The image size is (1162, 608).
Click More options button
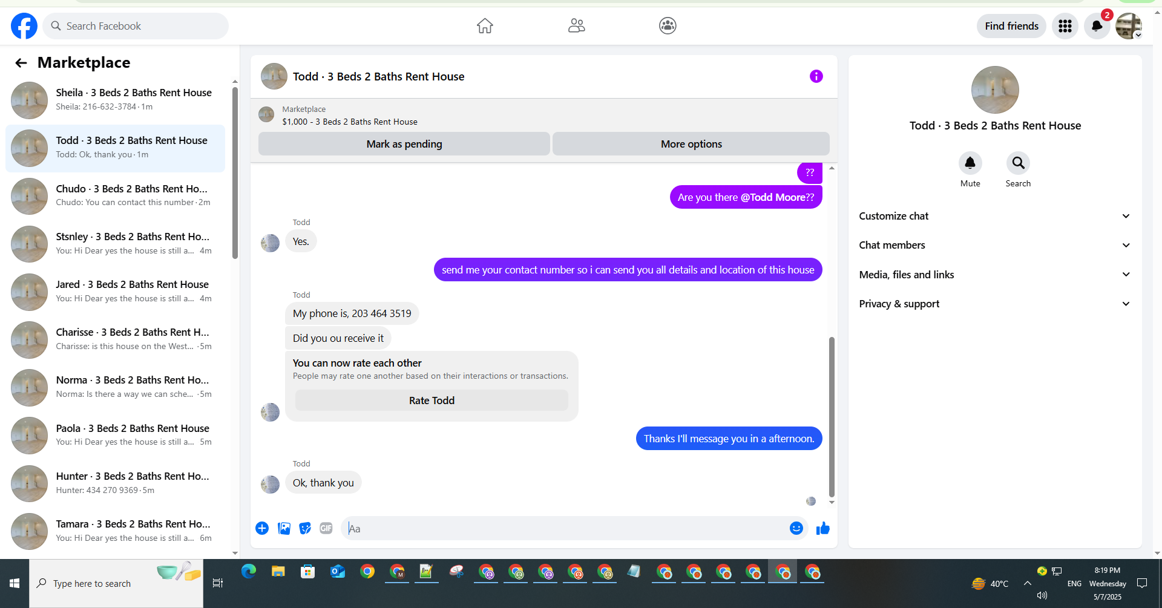tap(691, 144)
